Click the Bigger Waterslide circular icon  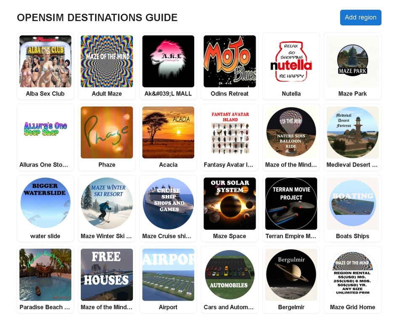45,204
